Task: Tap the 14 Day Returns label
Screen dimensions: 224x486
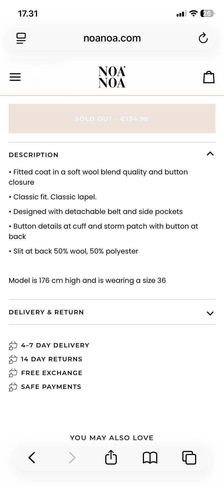Action: [52, 359]
